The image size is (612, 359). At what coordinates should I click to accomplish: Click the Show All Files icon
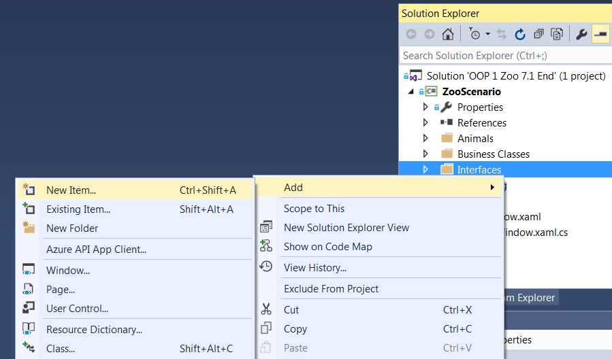pos(557,34)
